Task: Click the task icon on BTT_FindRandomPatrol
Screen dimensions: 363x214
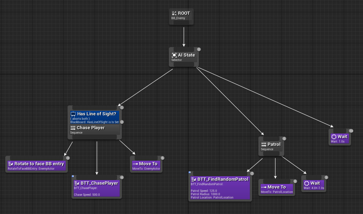Action: point(193,179)
